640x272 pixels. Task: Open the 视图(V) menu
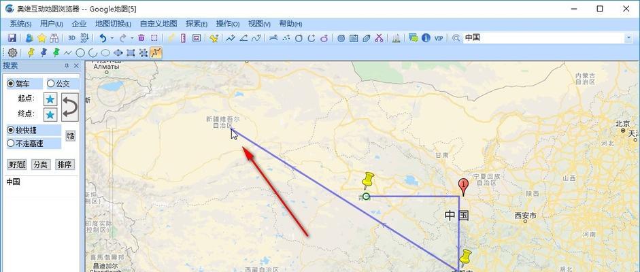point(259,24)
